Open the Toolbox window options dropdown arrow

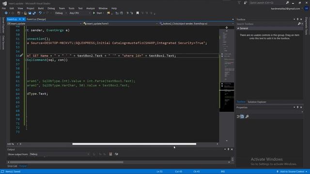(294, 19)
